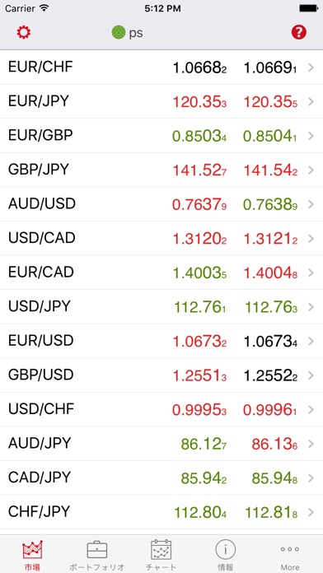Image resolution: width=323 pixels, height=573 pixels.
Task: Open the chart calendar icon
Action: 161,549
